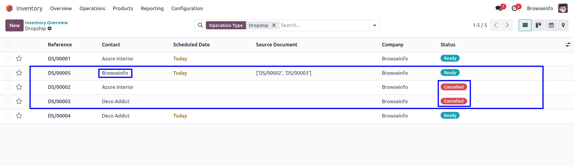Go back to Inventory Overview breadcrumb
This screenshot has height=166, width=574.
click(46, 23)
